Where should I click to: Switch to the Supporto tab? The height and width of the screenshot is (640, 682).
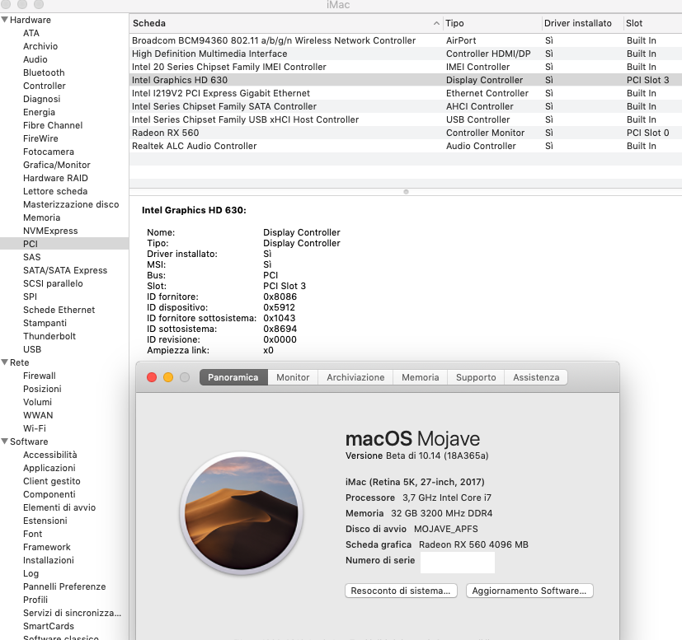[x=476, y=377]
